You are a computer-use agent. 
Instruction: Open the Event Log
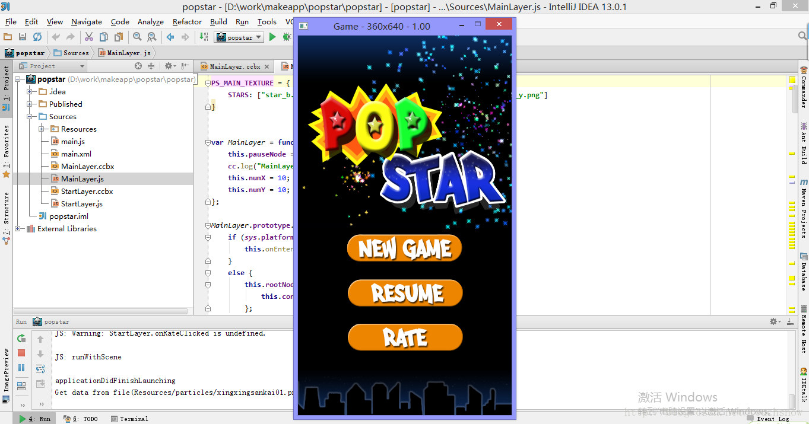(x=769, y=419)
